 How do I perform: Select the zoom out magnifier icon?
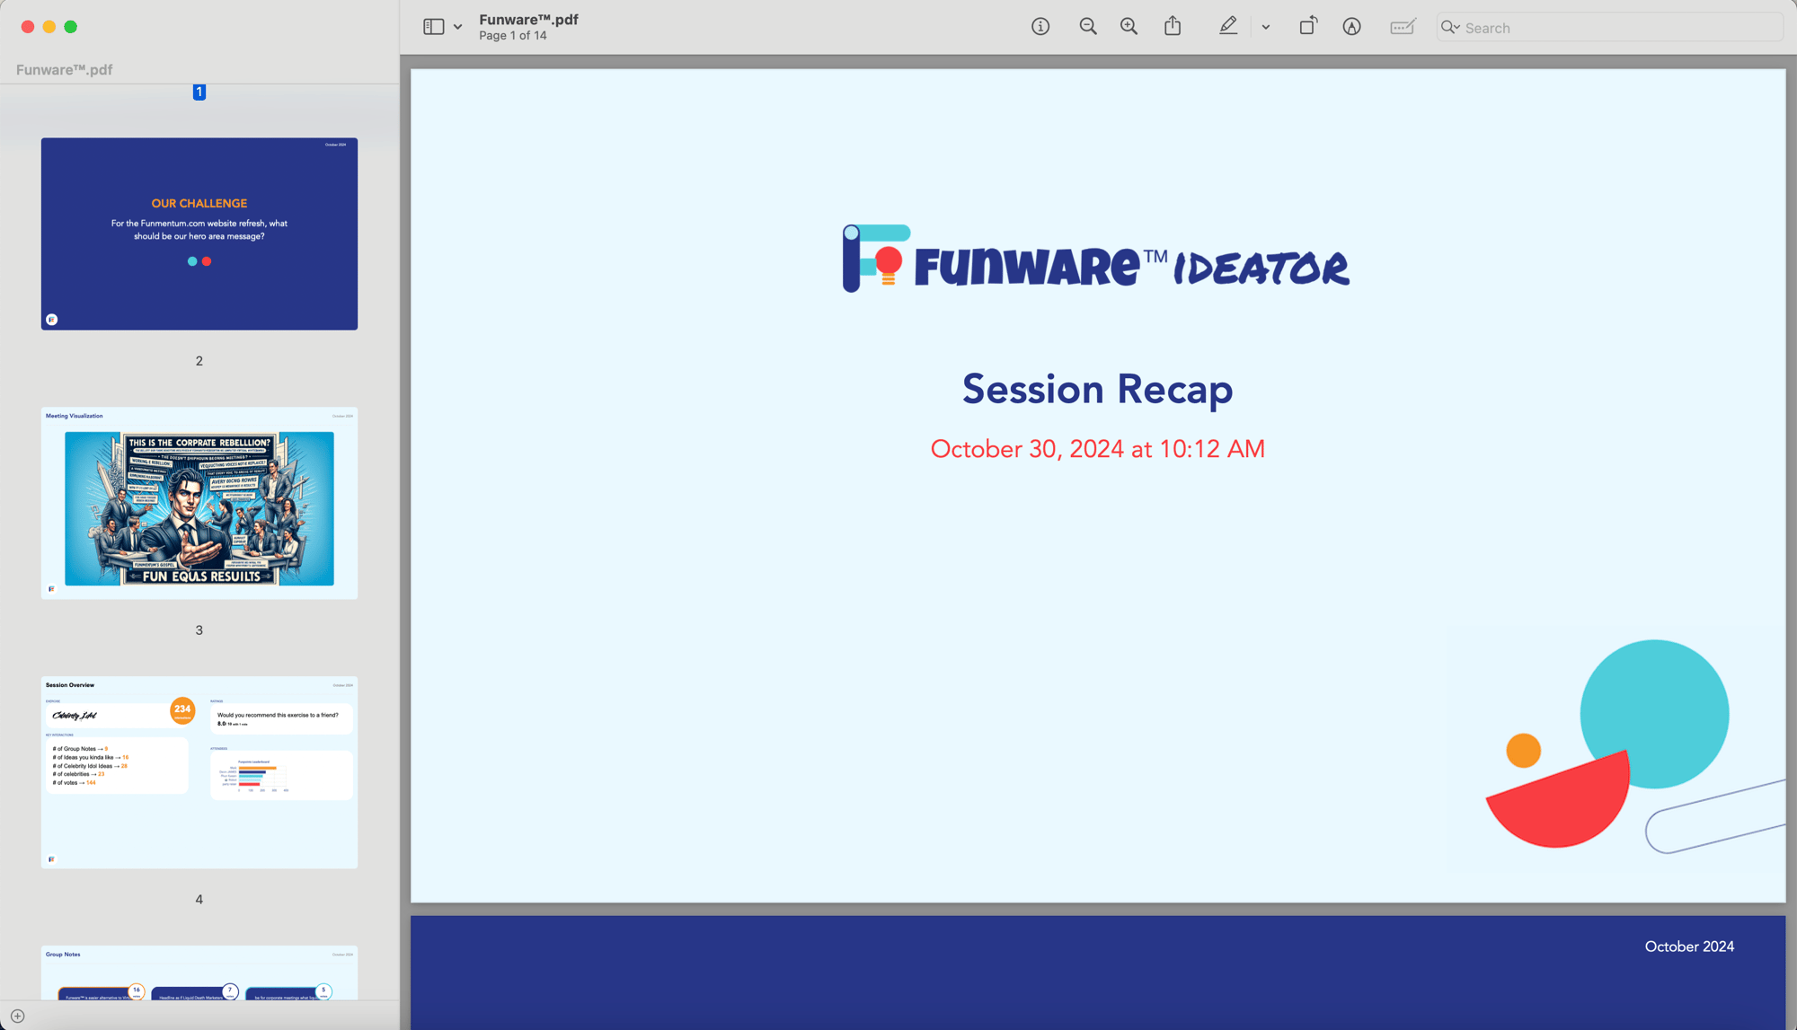point(1087,27)
